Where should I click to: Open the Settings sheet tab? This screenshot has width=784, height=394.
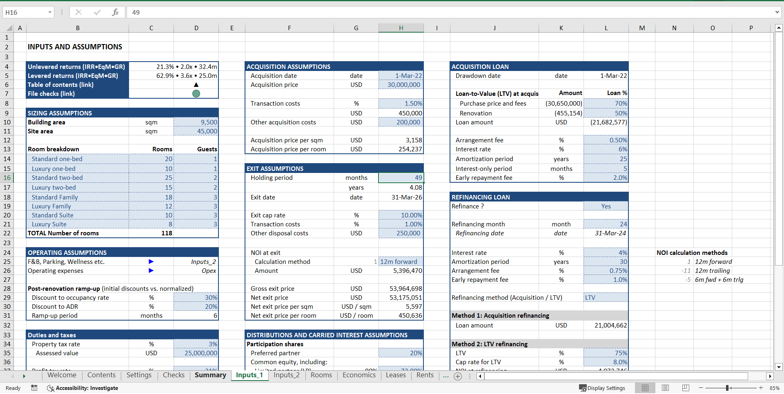[x=139, y=375]
